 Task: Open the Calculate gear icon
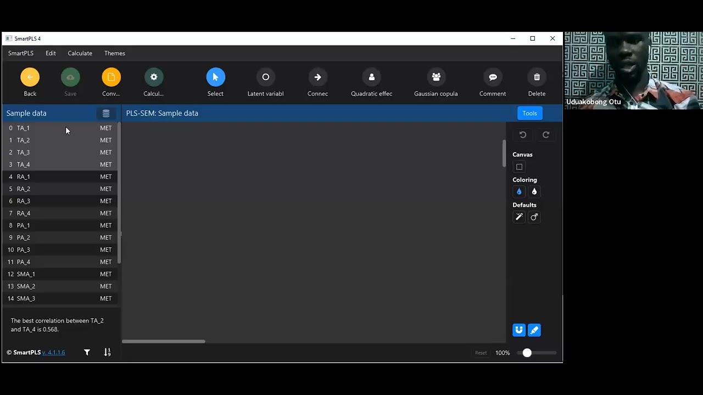[x=154, y=77]
